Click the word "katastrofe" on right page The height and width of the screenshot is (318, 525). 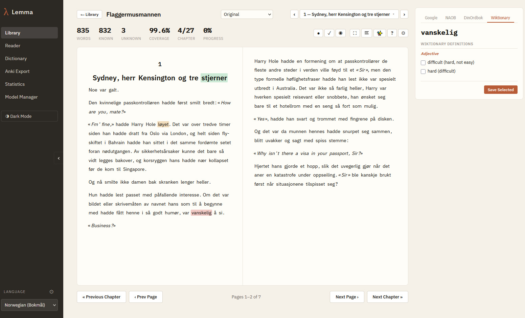284,175
